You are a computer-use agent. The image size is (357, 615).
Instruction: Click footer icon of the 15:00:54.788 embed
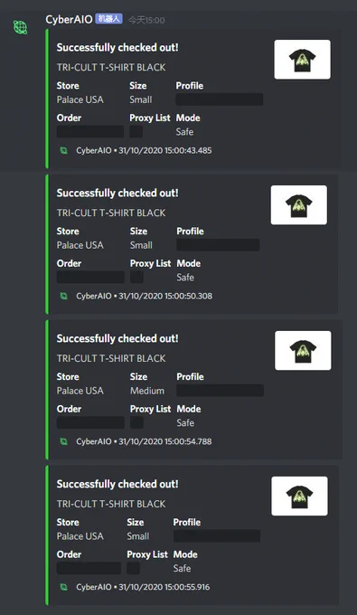64,441
